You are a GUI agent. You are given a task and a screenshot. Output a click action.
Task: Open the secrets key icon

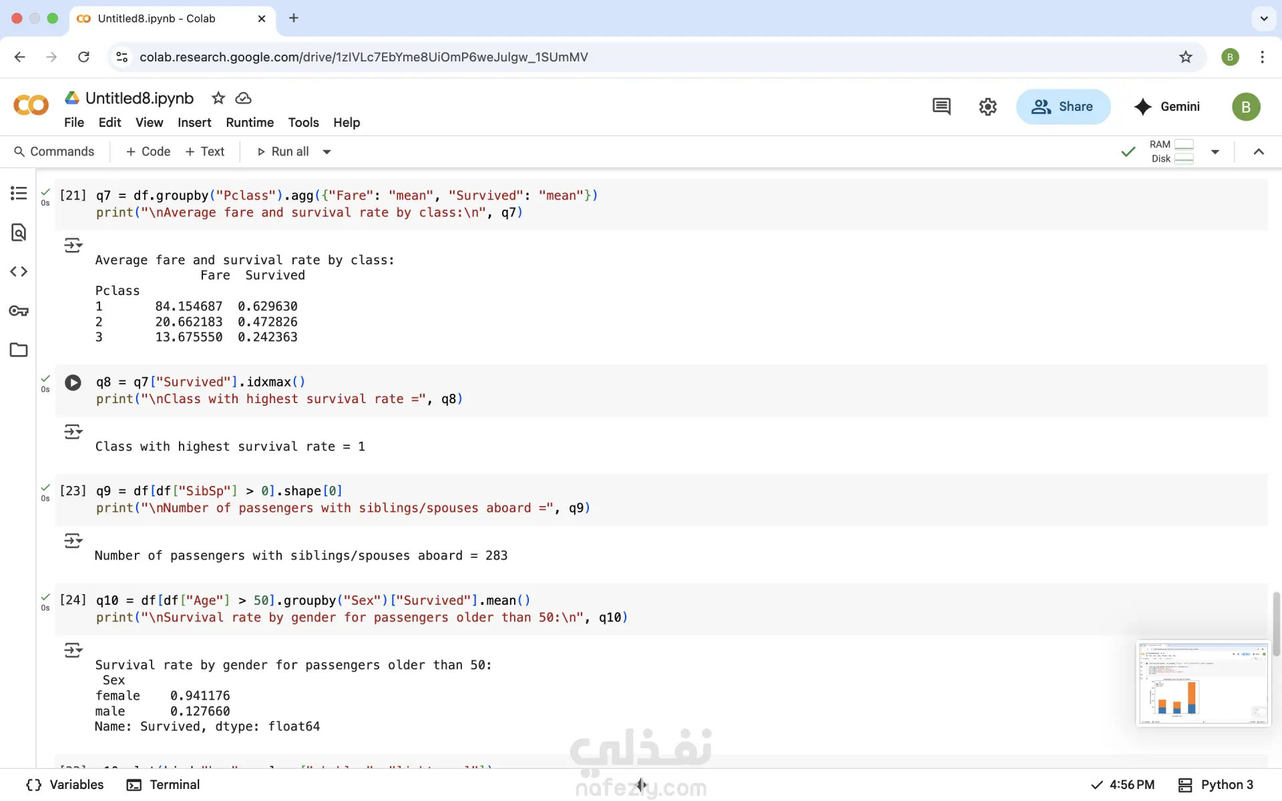click(19, 311)
